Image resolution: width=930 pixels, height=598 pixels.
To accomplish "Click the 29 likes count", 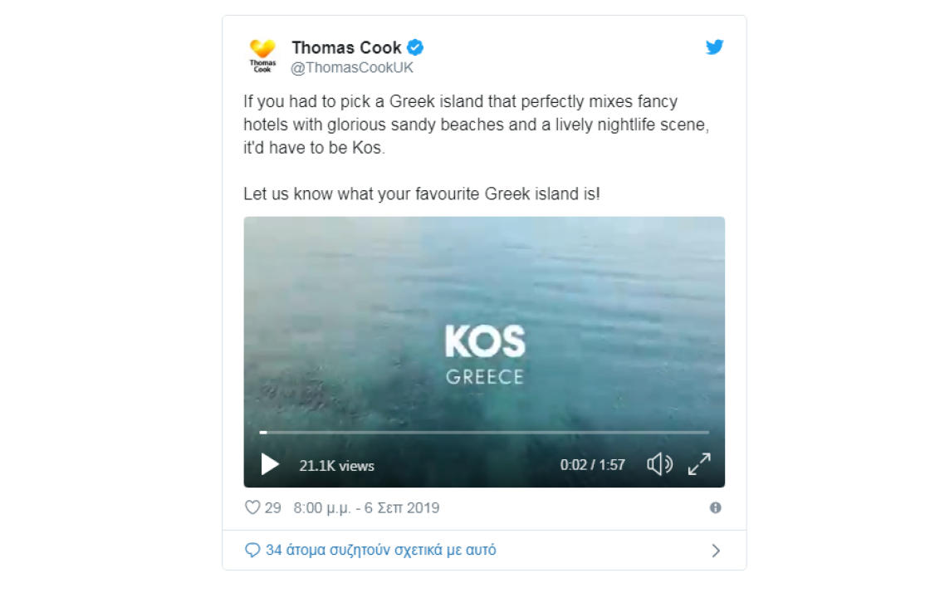I will pos(273,507).
